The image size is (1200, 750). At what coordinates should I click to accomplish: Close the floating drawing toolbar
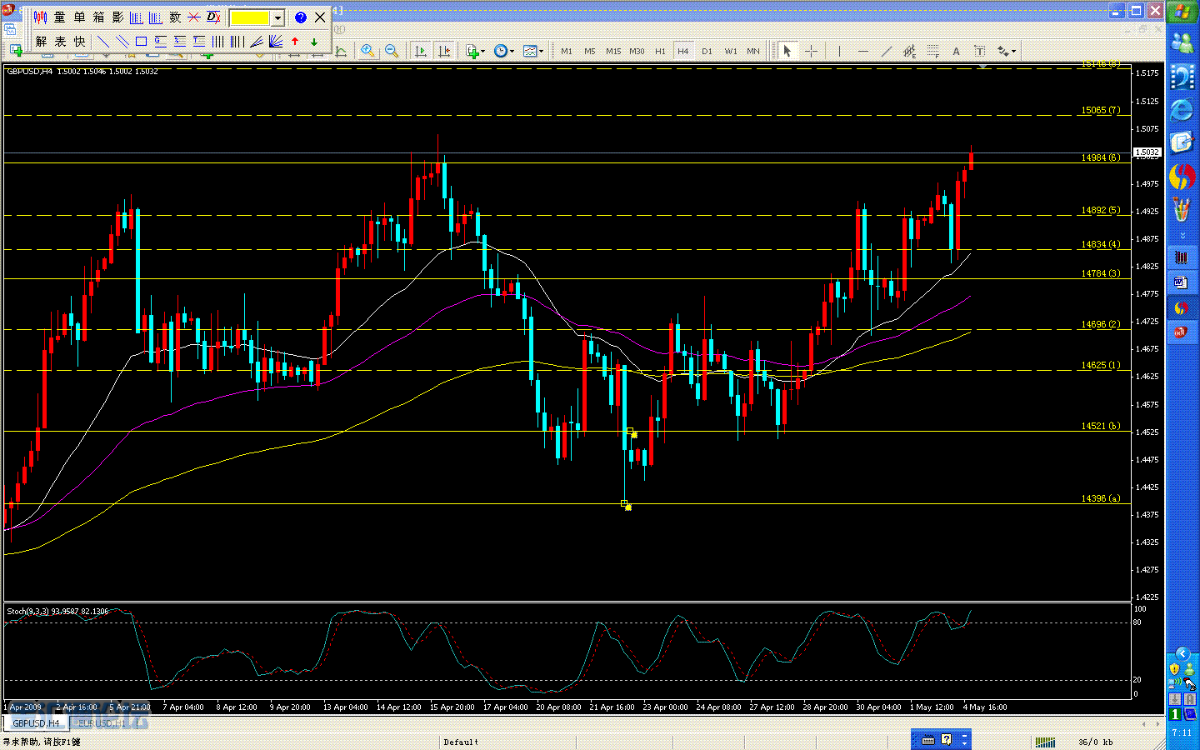click(x=320, y=17)
